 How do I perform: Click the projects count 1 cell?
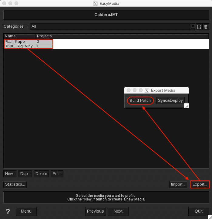point(38,46)
